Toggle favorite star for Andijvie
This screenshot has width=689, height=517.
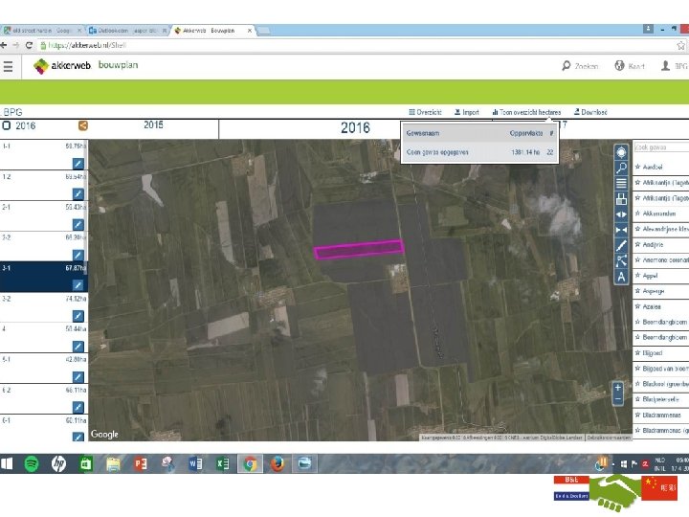(x=637, y=244)
